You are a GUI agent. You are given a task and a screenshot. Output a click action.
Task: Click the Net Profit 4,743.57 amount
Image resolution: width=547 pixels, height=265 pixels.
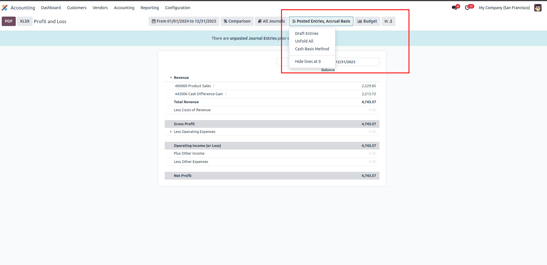click(369, 176)
